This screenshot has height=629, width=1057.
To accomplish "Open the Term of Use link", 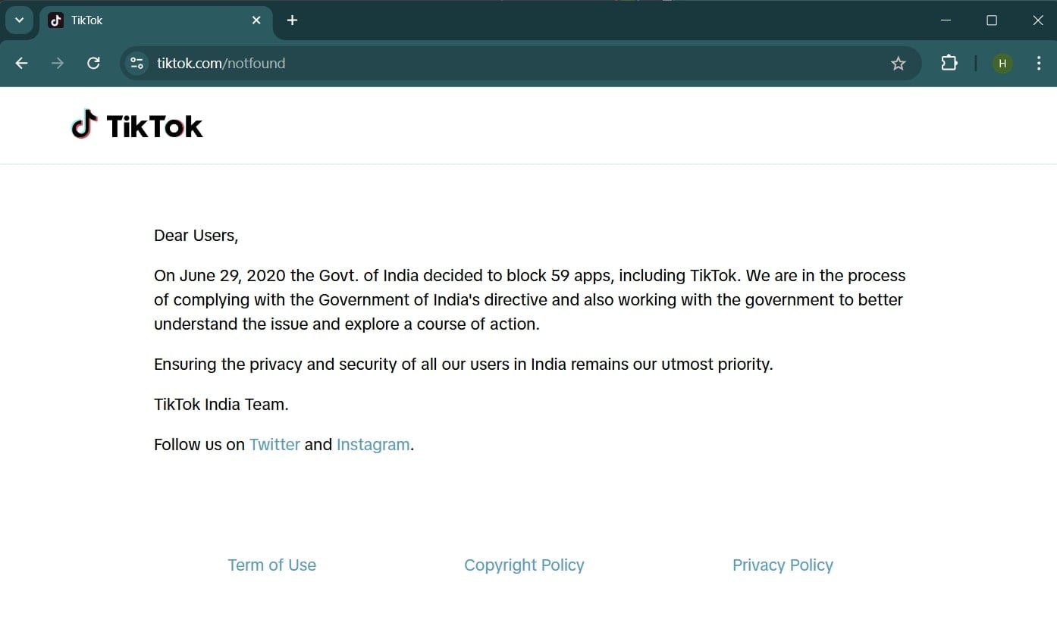I will [x=271, y=565].
